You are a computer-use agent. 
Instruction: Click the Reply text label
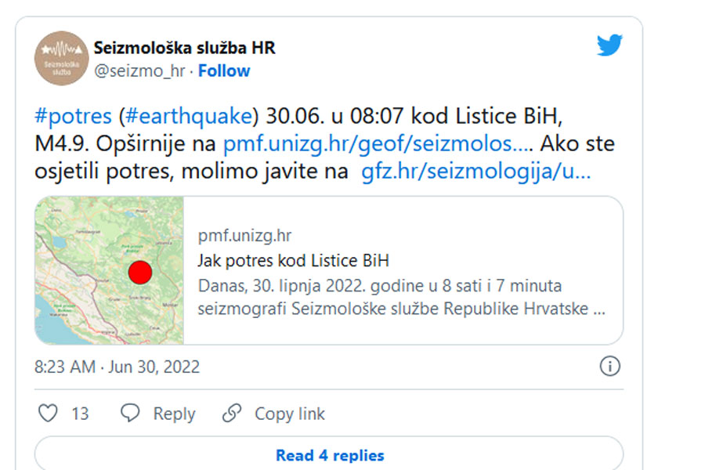[174, 414]
